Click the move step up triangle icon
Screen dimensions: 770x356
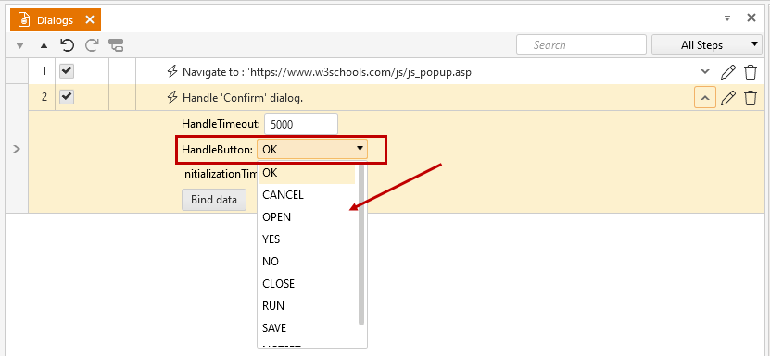44,45
